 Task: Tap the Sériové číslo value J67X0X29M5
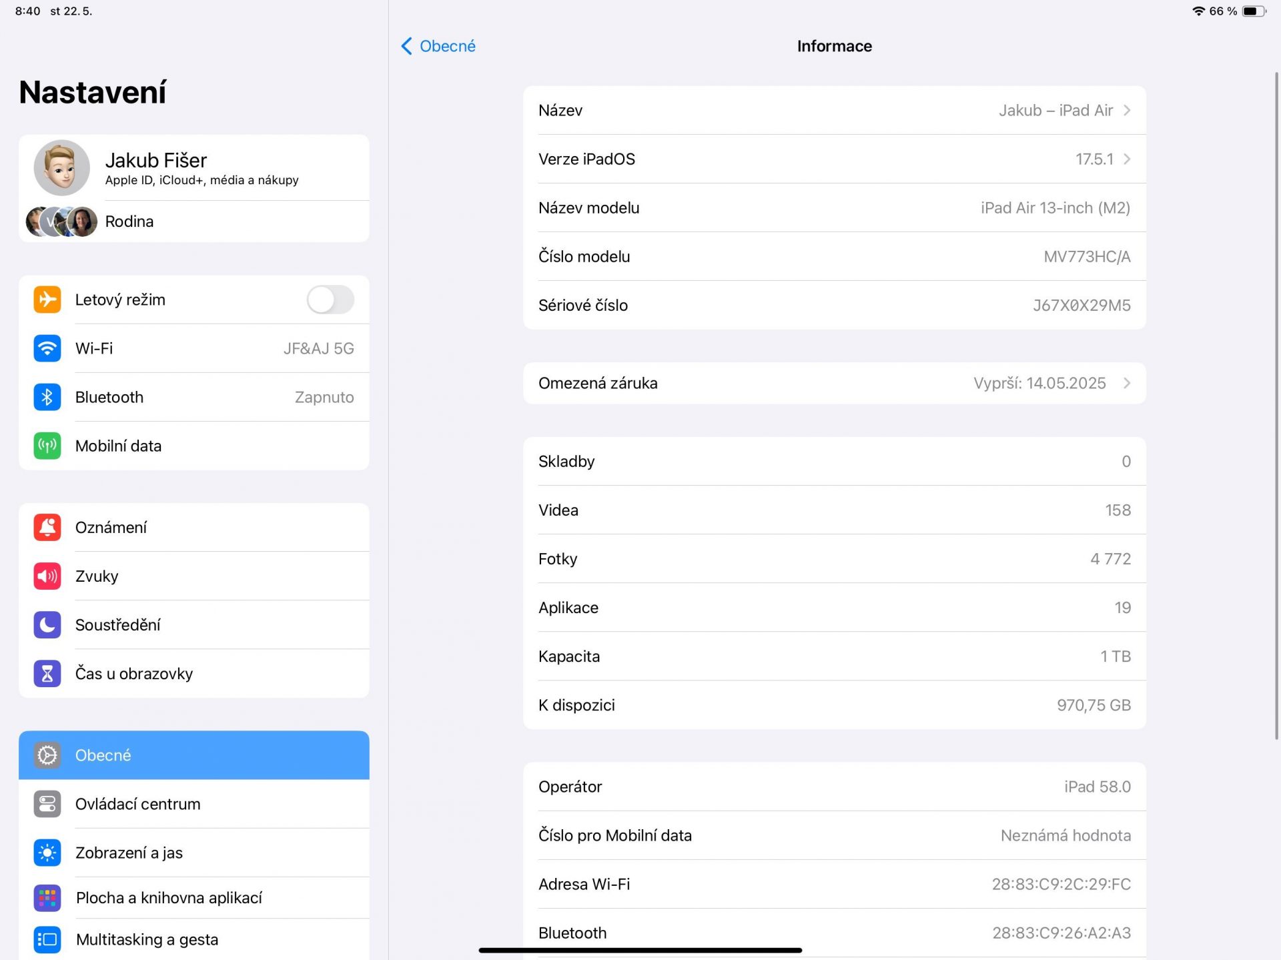tap(1082, 305)
